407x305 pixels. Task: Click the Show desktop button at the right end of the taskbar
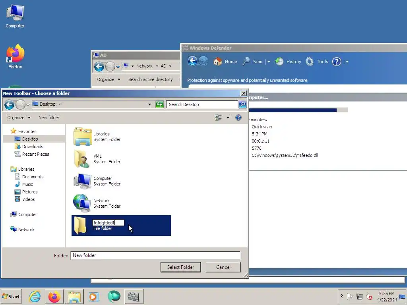coord(403,296)
